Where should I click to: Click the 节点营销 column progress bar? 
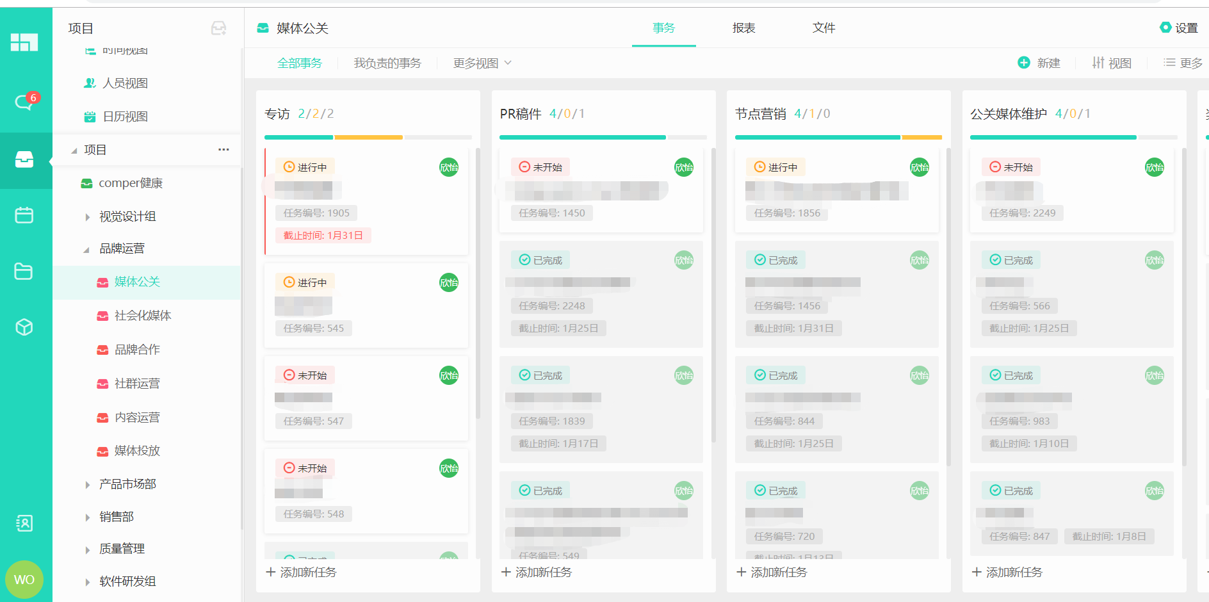(838, 137)
